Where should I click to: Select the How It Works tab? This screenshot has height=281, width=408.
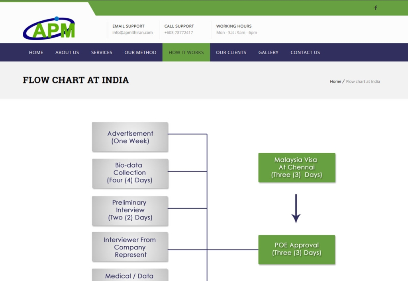tap(186, 52)
